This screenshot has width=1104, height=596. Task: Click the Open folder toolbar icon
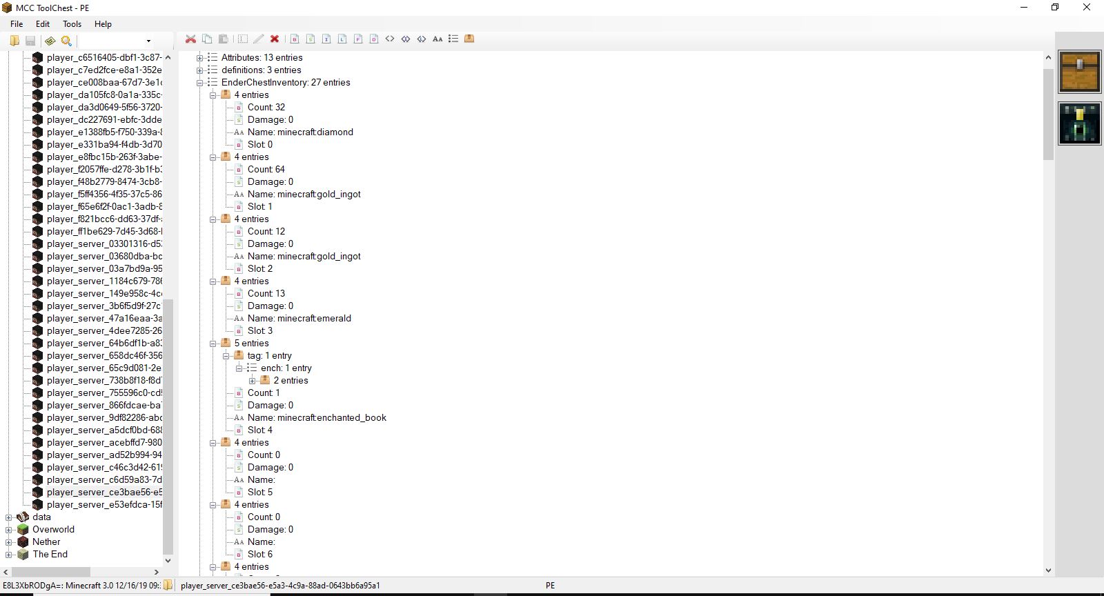[14, 41]
